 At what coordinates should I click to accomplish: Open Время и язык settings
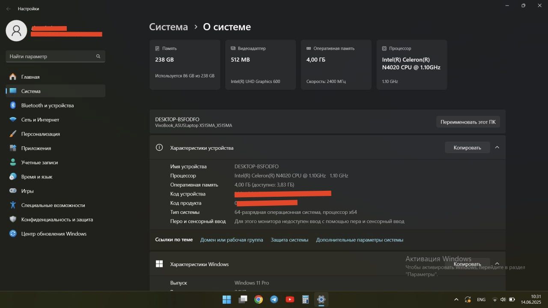tap(55, 177)
